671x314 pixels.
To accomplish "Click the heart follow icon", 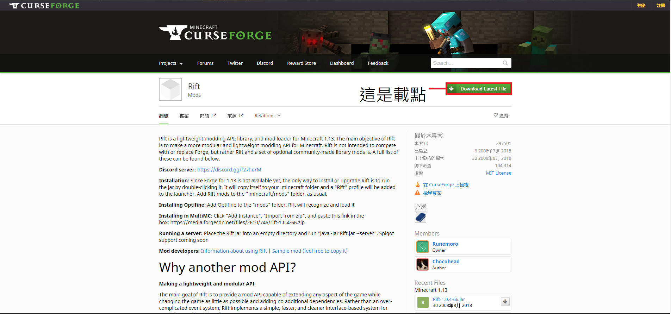I will [496, 115].
